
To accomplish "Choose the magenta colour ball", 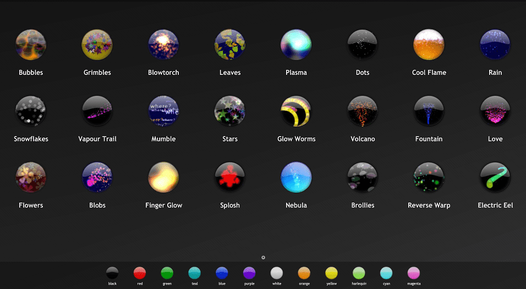I will [x=414, y=273].
